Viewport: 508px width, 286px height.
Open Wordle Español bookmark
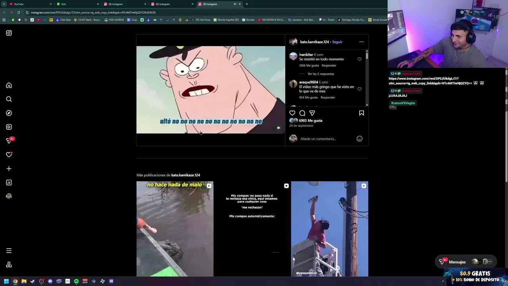pos(226,20)
